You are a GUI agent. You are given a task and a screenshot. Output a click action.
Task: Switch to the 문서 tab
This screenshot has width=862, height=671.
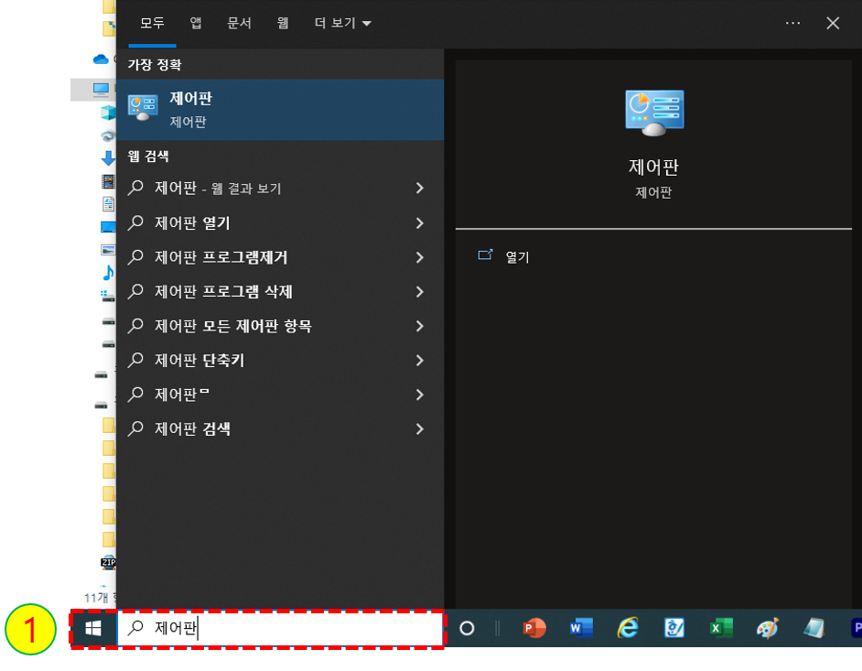[239, 24]
